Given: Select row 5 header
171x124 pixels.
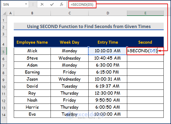Looking at the screenshot, I should click(x=4, y=51).
